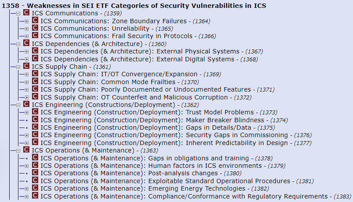Click category icon for External Physical Systems
The image size is (353, 202).
point(35,51)
